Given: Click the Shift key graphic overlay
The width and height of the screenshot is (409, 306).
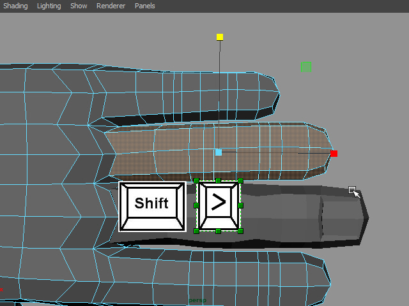Looking at the screenshot, I should pos(152,207).
